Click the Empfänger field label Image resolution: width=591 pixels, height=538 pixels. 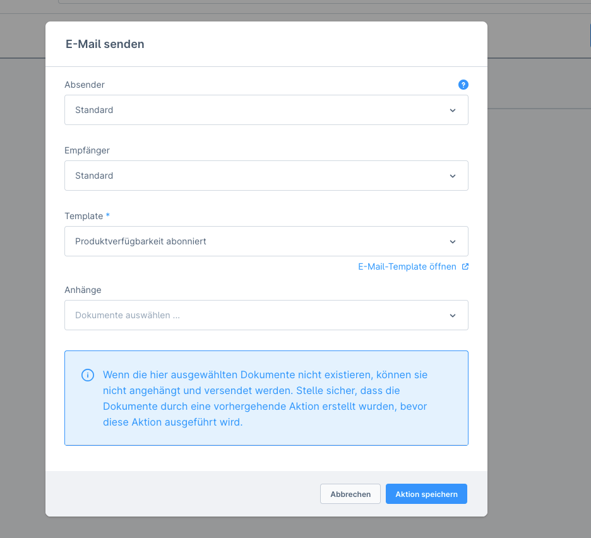tap(87, 150)
